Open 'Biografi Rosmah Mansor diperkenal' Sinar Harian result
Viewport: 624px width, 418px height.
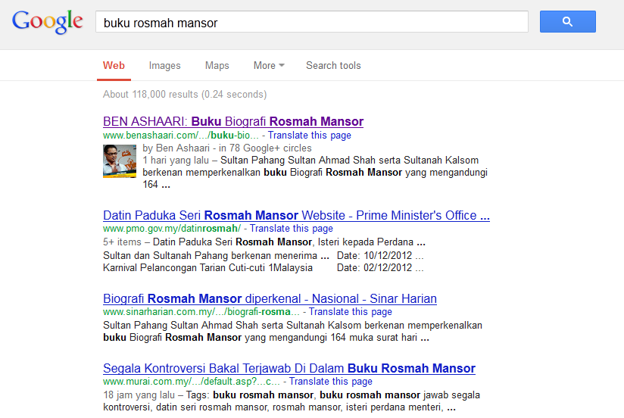pos(270,298)
